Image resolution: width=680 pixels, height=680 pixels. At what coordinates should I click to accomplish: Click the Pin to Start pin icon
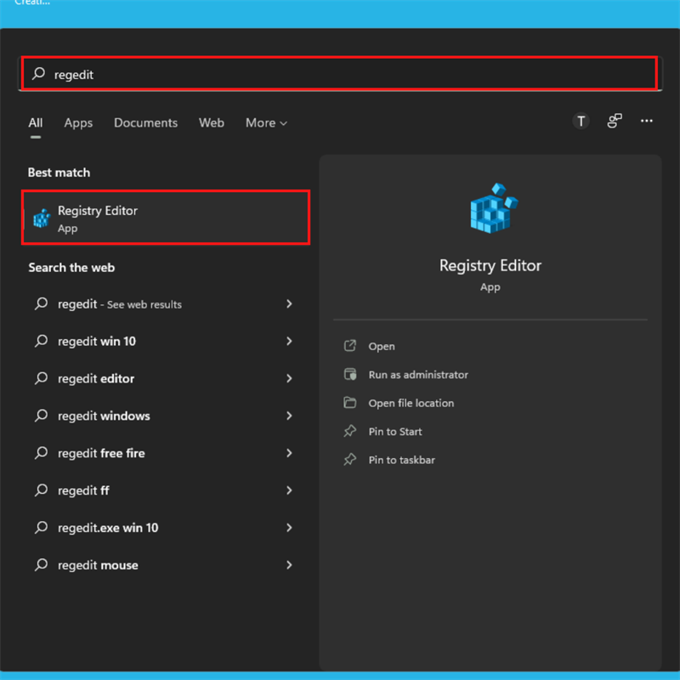pyautogui.click(x=350, y=431)
